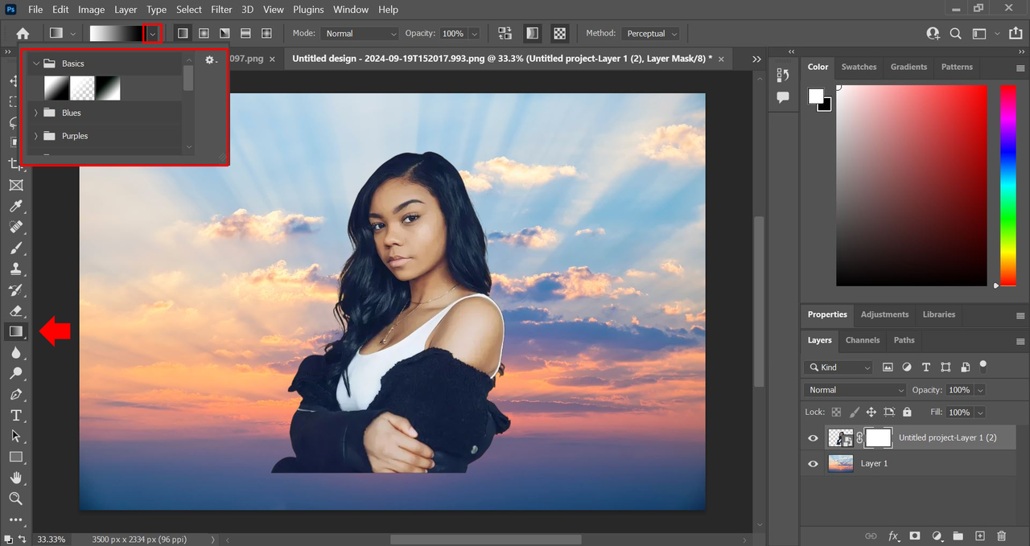
Task: Click the Add layer mask icon
Action: click(x=915, y=536)
